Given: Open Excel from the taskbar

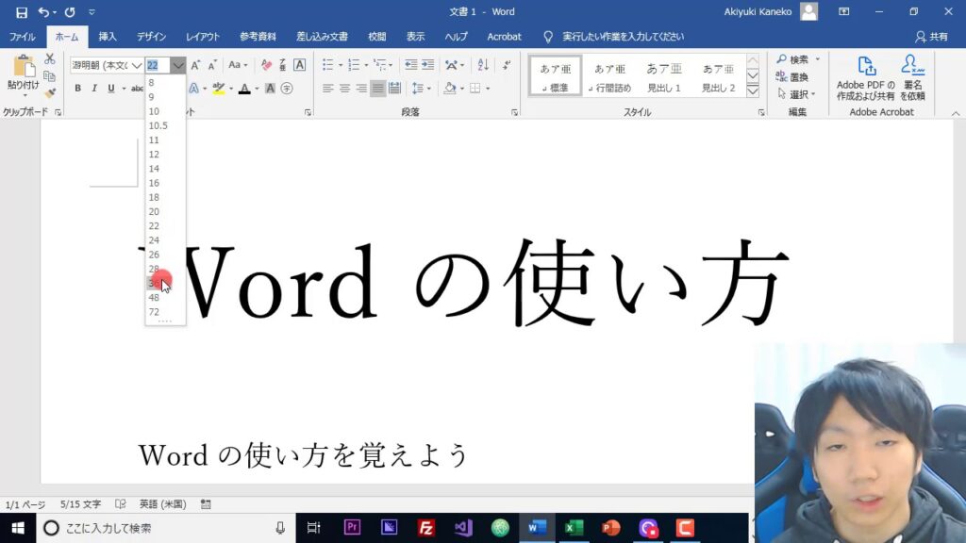Looking at the screenshot, I should point(575,528).
